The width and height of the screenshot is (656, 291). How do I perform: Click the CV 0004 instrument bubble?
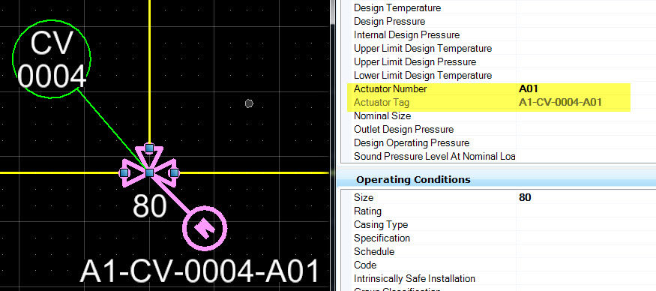coord(52,59)
